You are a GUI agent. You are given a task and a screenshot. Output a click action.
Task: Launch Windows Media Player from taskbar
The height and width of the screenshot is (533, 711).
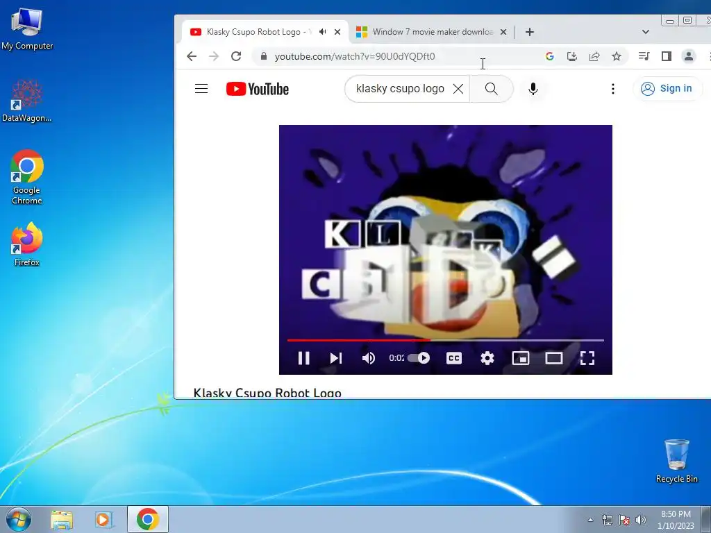(x=103, y=519)
